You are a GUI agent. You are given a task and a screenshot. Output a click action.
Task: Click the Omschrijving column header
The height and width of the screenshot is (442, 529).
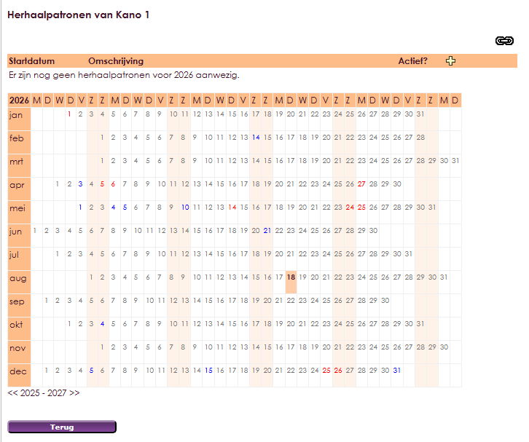[116, 61]
